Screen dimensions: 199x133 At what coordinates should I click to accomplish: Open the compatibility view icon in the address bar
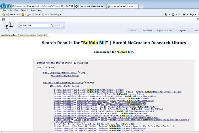(67, 6)
